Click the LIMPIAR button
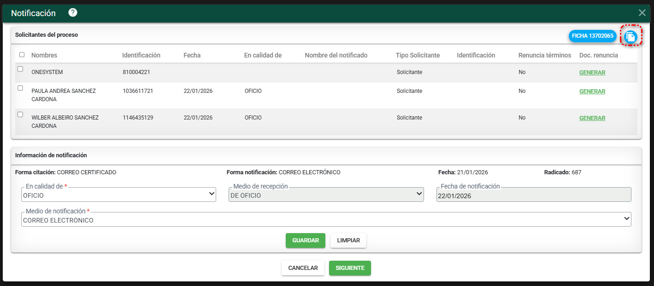The height and width of the screenshot is (286, 654). point(348,240)
